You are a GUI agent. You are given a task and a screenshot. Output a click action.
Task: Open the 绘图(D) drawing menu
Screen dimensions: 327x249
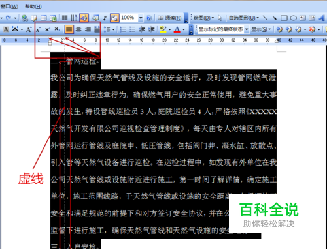pos(203,18)
